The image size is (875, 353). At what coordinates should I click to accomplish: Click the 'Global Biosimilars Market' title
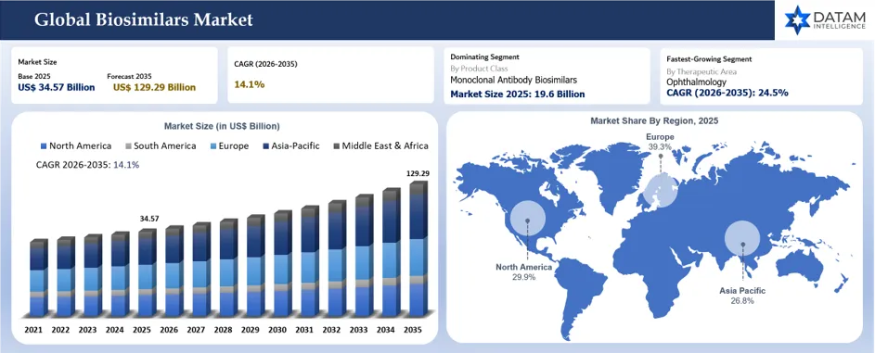click(x=144, y=20)
